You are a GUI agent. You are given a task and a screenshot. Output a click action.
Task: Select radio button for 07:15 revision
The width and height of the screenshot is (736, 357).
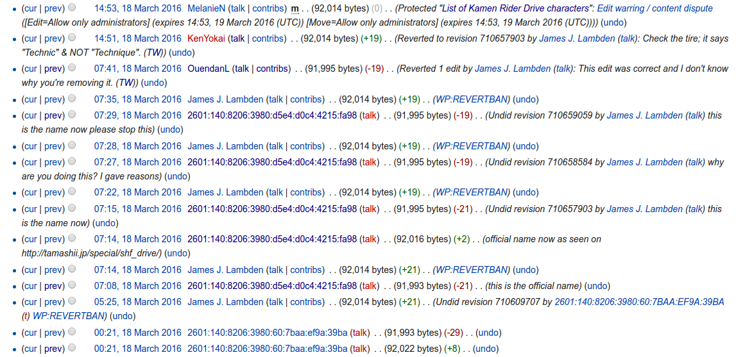click(72, 208)
